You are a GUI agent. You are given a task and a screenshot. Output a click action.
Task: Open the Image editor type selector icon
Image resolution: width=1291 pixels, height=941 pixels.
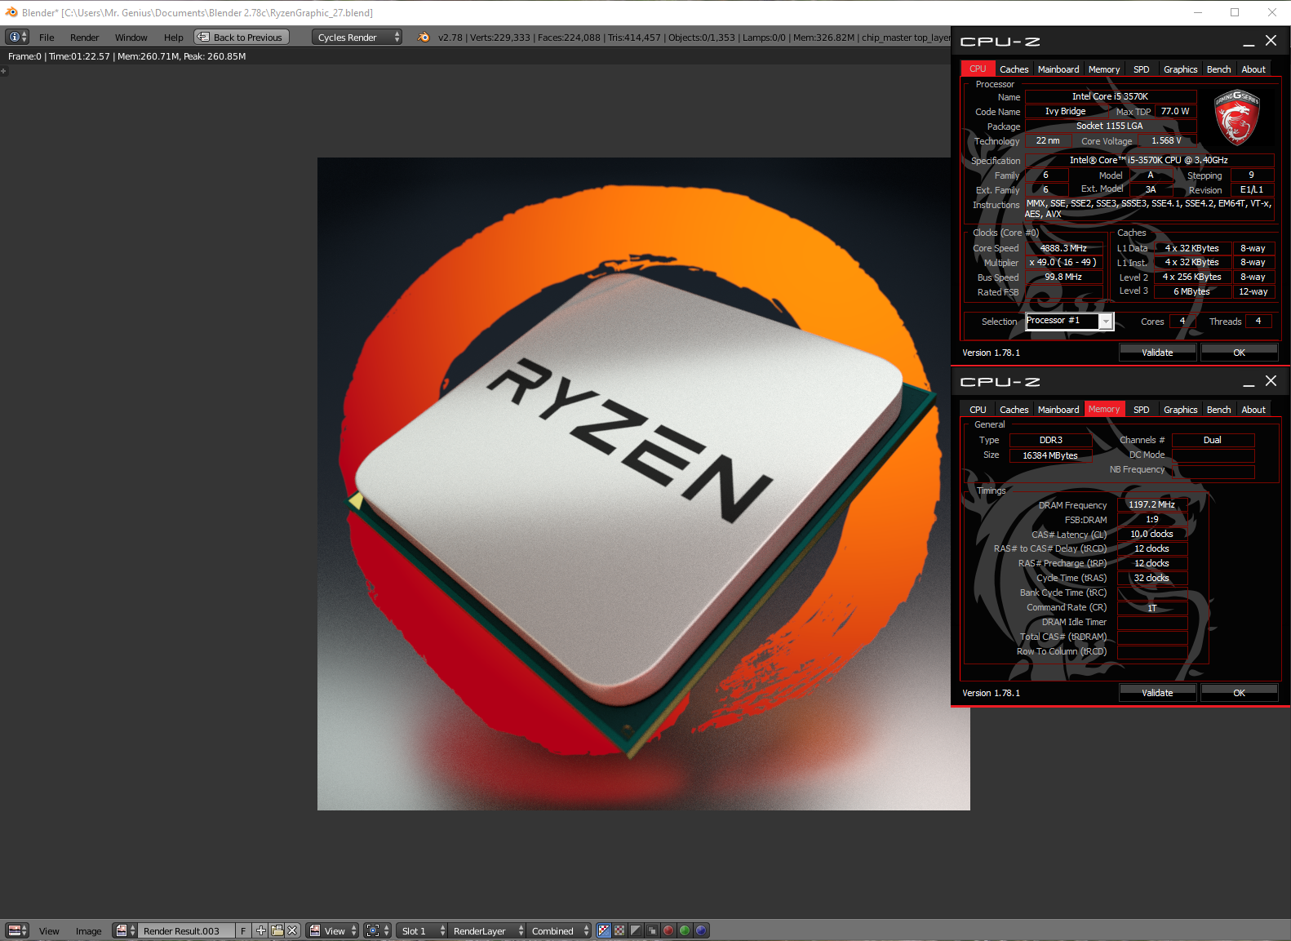[x=17, y=930]
